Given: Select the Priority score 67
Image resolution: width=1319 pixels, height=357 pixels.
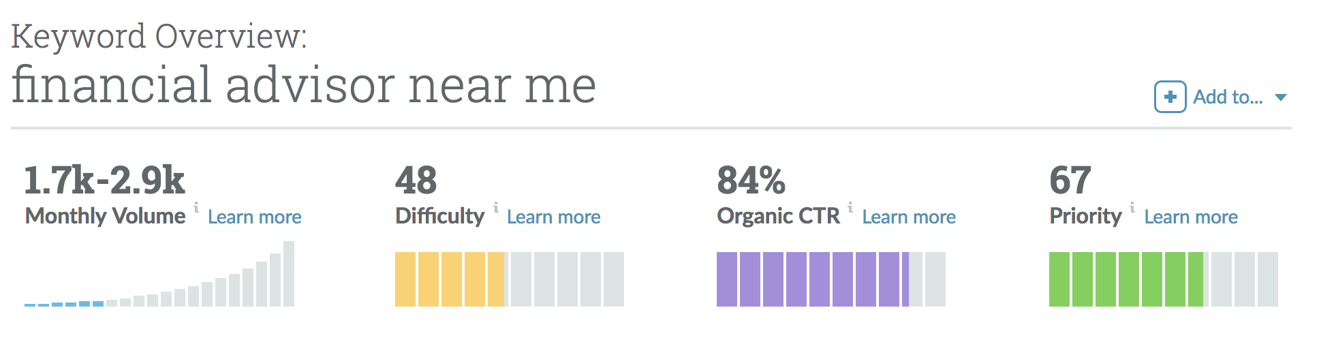Looking at the screenshot, I should pos(1070,181).
